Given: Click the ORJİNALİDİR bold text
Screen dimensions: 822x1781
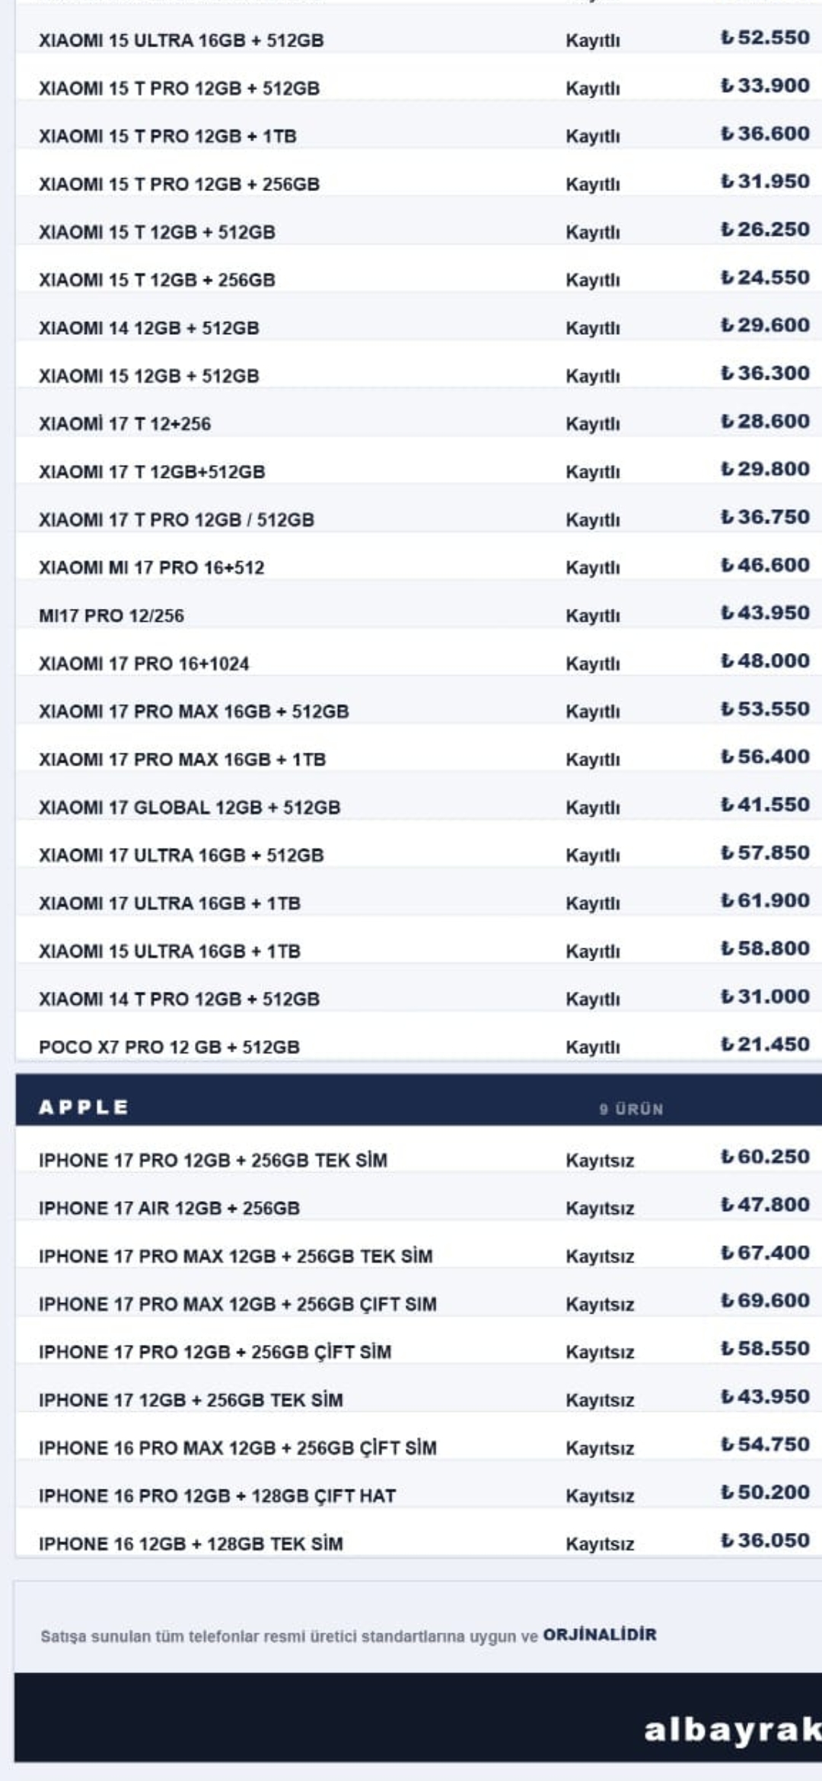Looking at the screenshot, I should [600, 1635].
